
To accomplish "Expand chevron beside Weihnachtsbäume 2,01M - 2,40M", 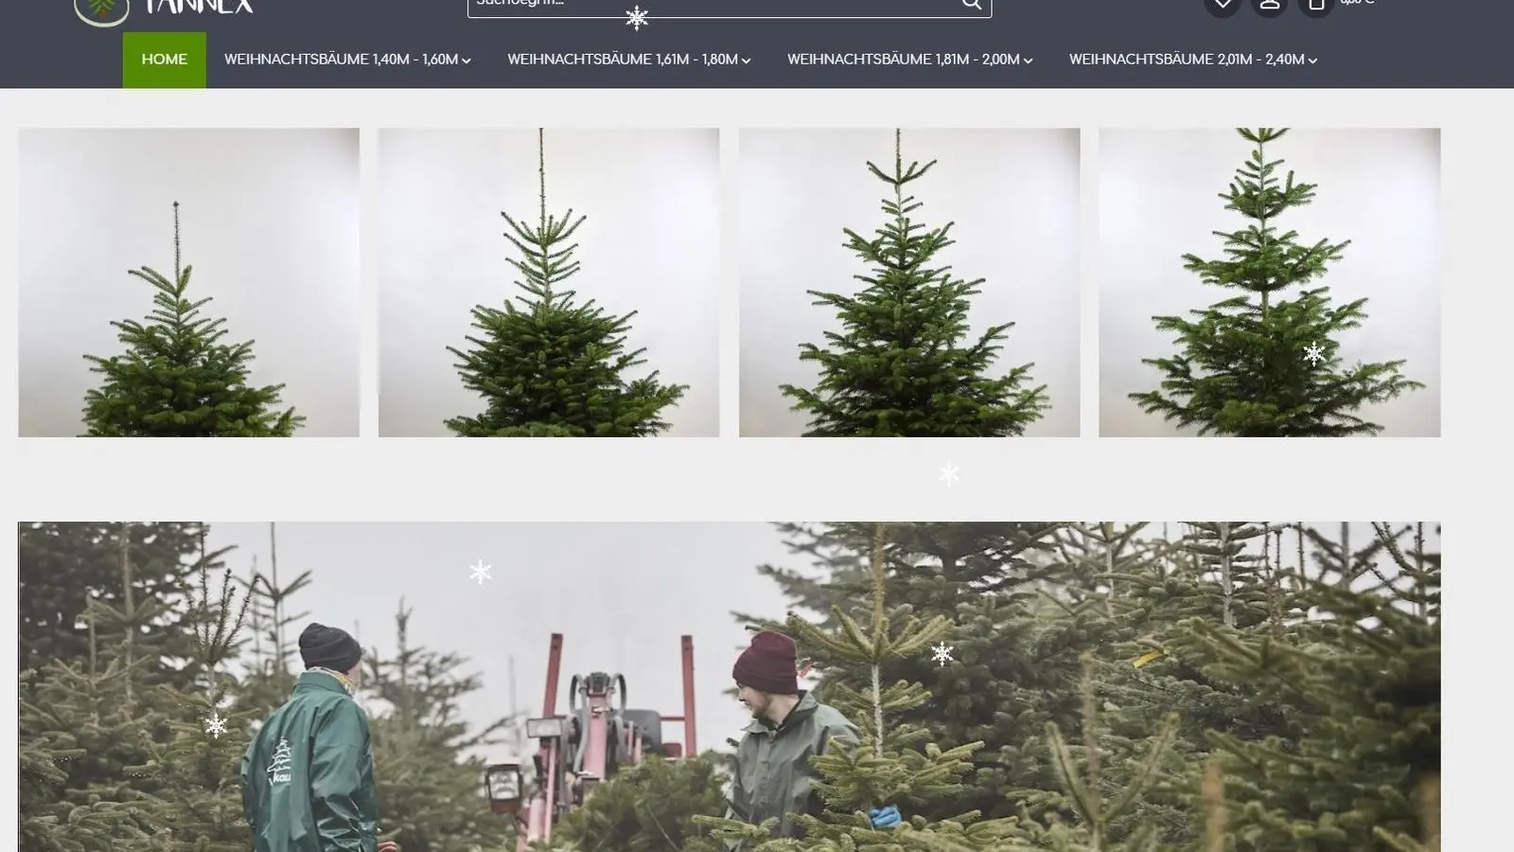I will tap(1313, 61).
